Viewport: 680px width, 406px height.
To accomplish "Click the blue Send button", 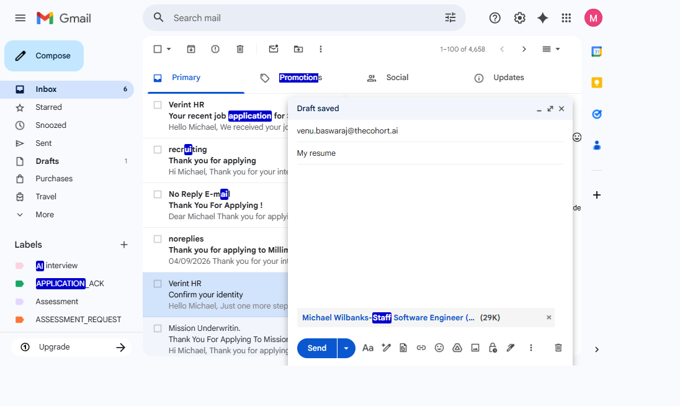I will click(317, 348).
